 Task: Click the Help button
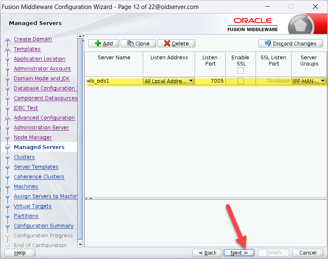[20, 253]
